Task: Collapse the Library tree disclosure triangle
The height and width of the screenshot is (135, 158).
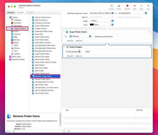Action: click(x=8, y=17)
